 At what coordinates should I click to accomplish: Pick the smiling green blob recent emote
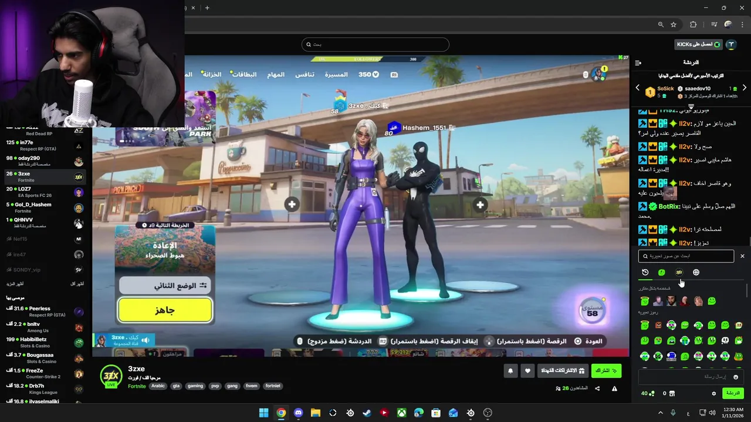[x=712, y=301]
